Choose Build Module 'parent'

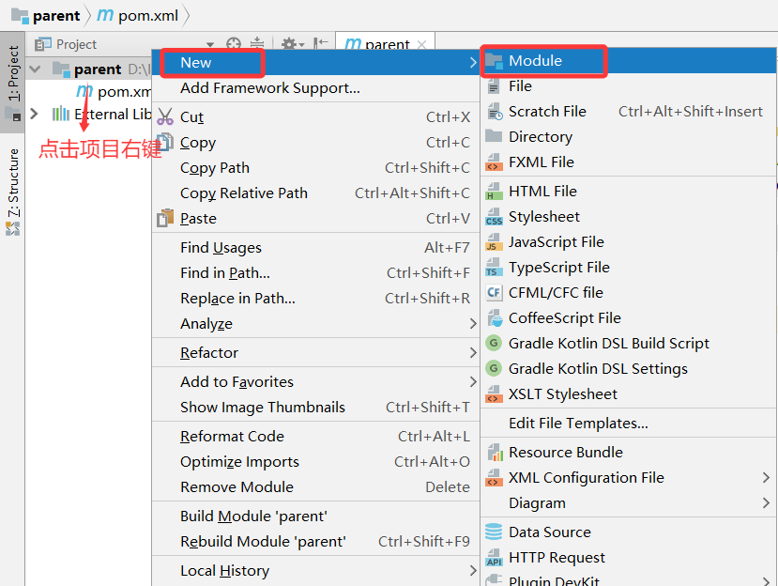315,516
